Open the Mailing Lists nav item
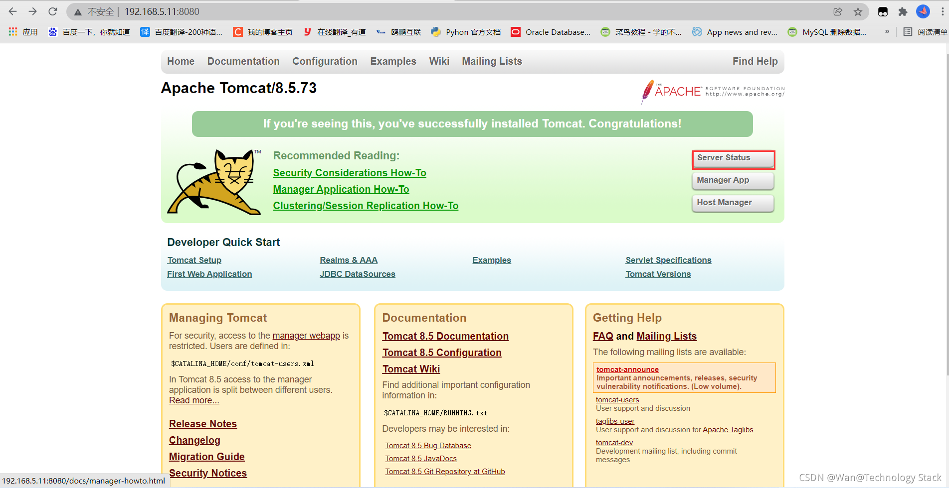The width and height of the screenshot is (949, 488). (x=492, y=61)
